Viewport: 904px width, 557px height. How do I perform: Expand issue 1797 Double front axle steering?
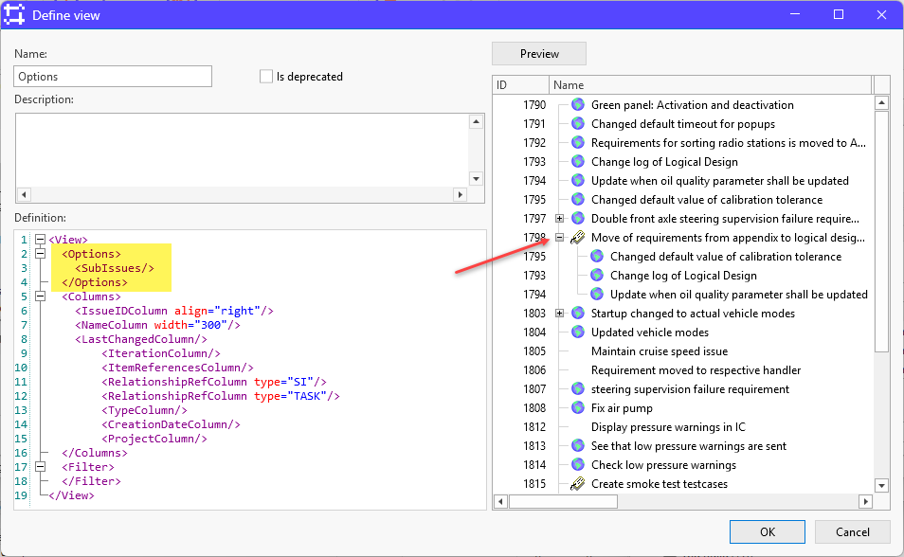(x=559, y=219)
